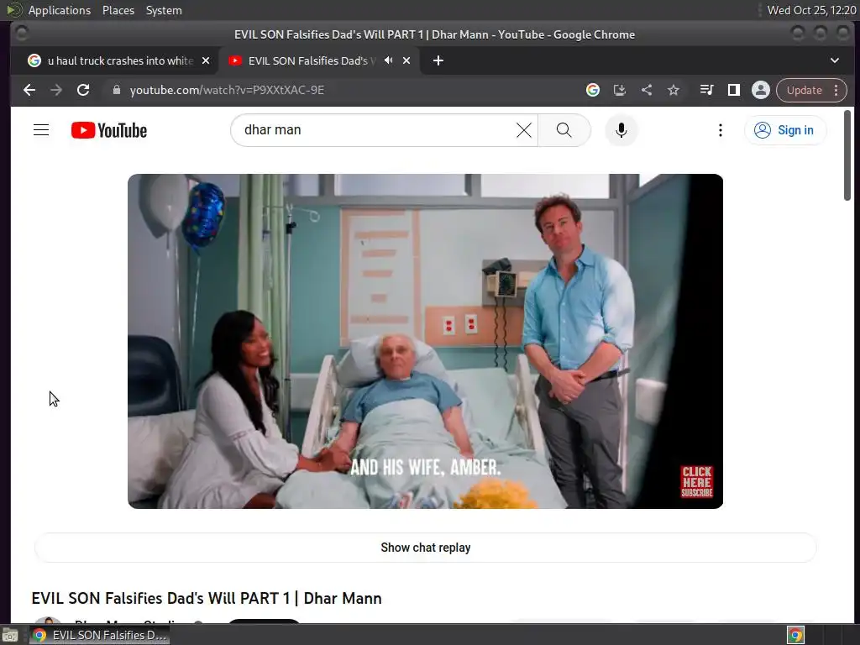
Task: Click the video player to pause
Action: tap(425, 341)
